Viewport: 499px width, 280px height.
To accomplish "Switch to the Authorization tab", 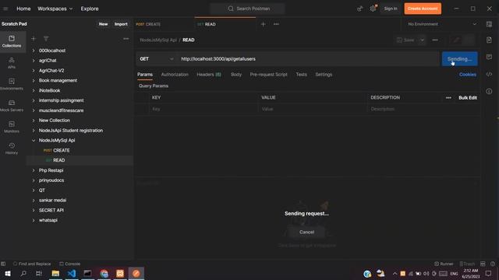I will pos(175,75).
